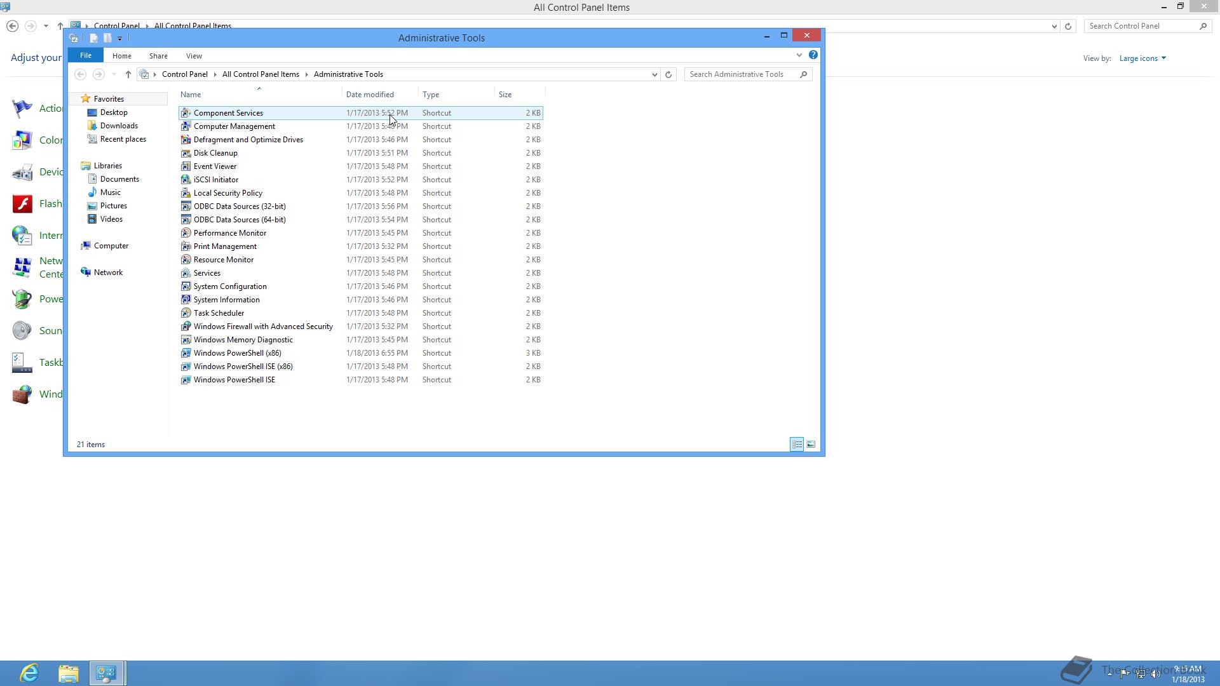The width and height of the screenshot is (1220, 686).
Task: Open the Home ribbon tab
Action: pyautogui.click(x=121, y=56)
